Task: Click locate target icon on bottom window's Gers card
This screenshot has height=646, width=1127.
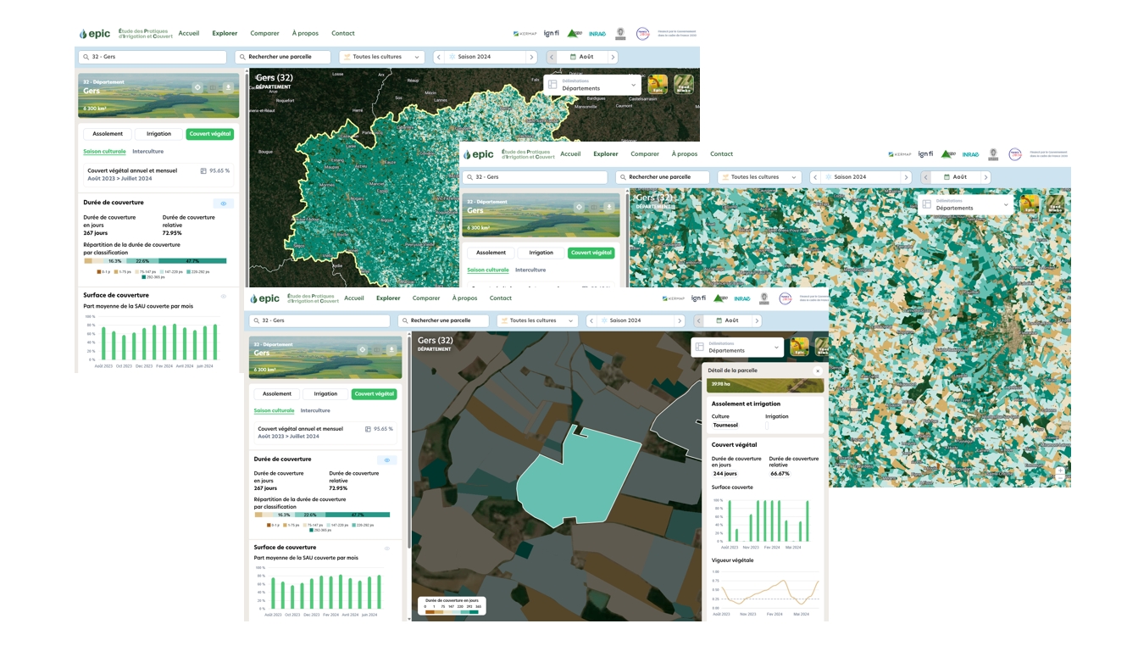Action: (x=363, y=349)
